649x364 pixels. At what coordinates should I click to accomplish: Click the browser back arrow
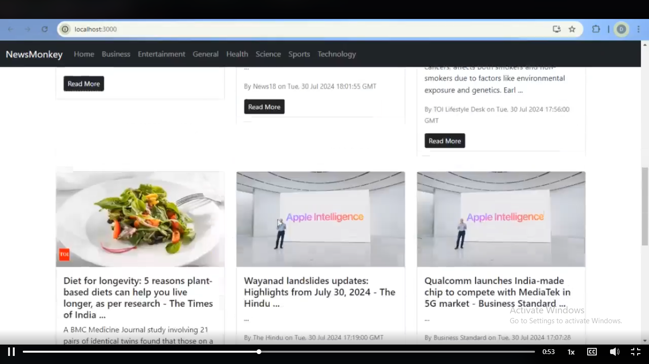(10, 29)
